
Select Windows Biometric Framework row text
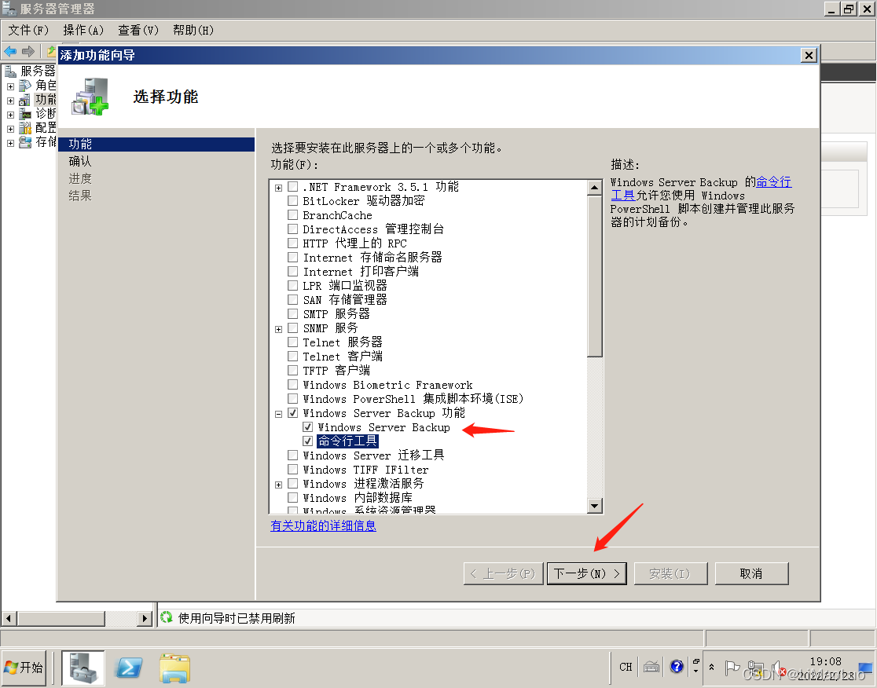click(x=387, y=385)
